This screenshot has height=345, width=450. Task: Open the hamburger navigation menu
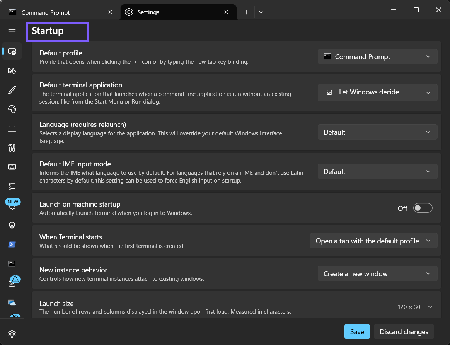(12, 32)
